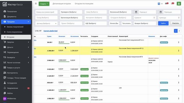This screenshot has width=184, height=103.
Task: Open row actions menu for 3 900.00 ₽ shipment
Action: 179,60
